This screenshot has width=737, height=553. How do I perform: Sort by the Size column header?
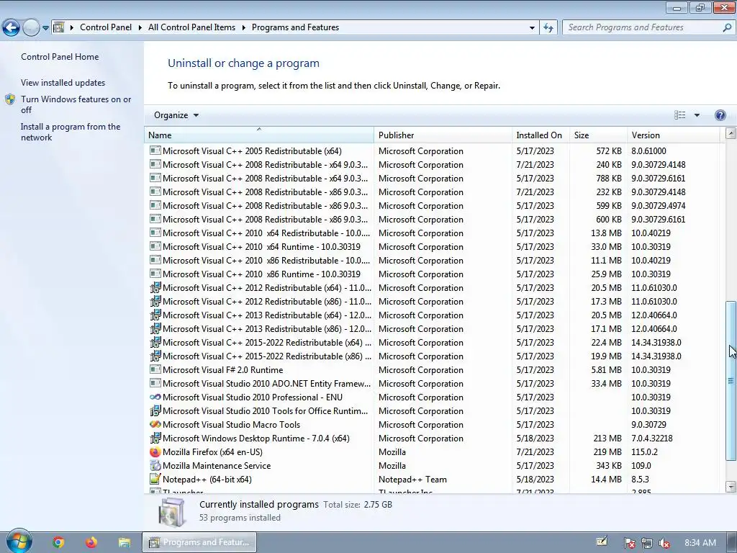click(x=598, y=135)
